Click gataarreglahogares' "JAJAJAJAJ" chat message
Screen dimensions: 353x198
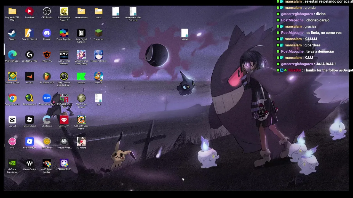coord(326,64)
